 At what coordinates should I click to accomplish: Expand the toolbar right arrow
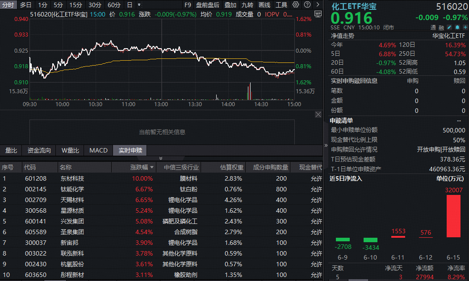318,4
